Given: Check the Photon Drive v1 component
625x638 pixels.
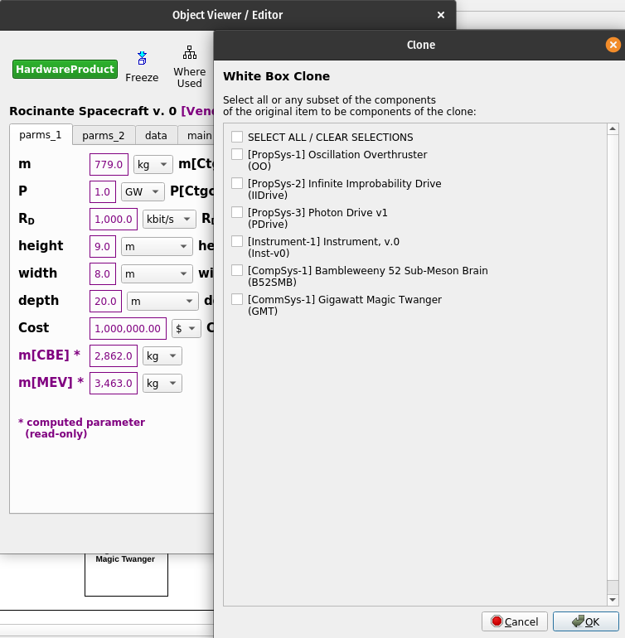Looking at the screenshot, I should pyautogui.click(x=237, y=212).
